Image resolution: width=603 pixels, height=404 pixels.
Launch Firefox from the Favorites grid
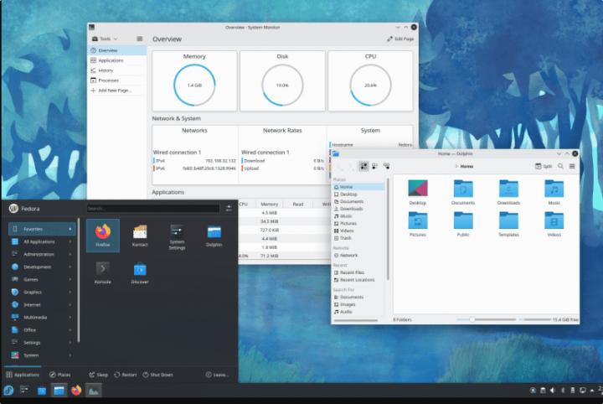click(102, 235)
